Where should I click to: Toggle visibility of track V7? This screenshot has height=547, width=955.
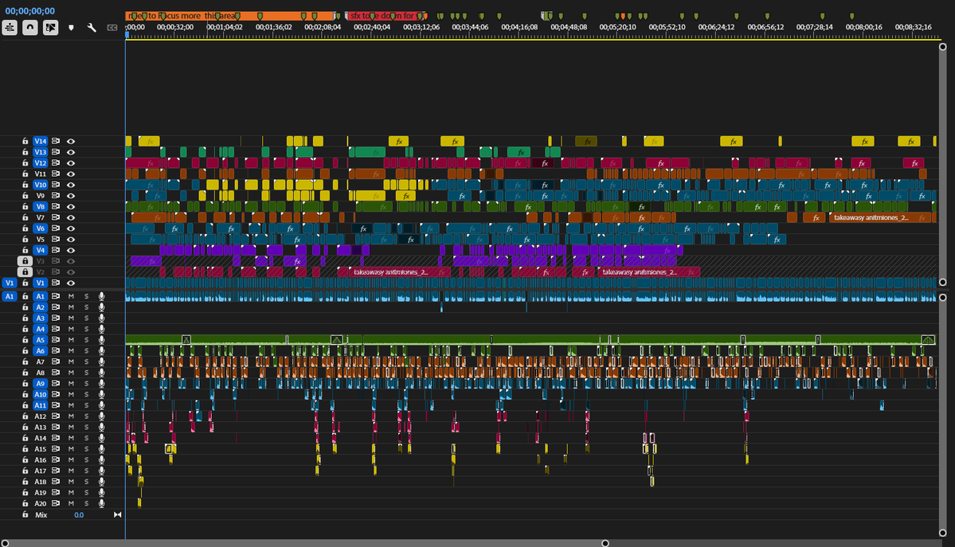pyautogui.click(x=71, y=217)
